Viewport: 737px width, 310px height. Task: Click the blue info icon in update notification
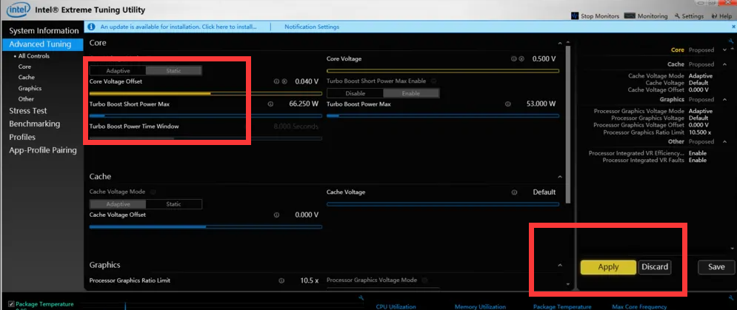pyautogui.click(x=92, y=27)
